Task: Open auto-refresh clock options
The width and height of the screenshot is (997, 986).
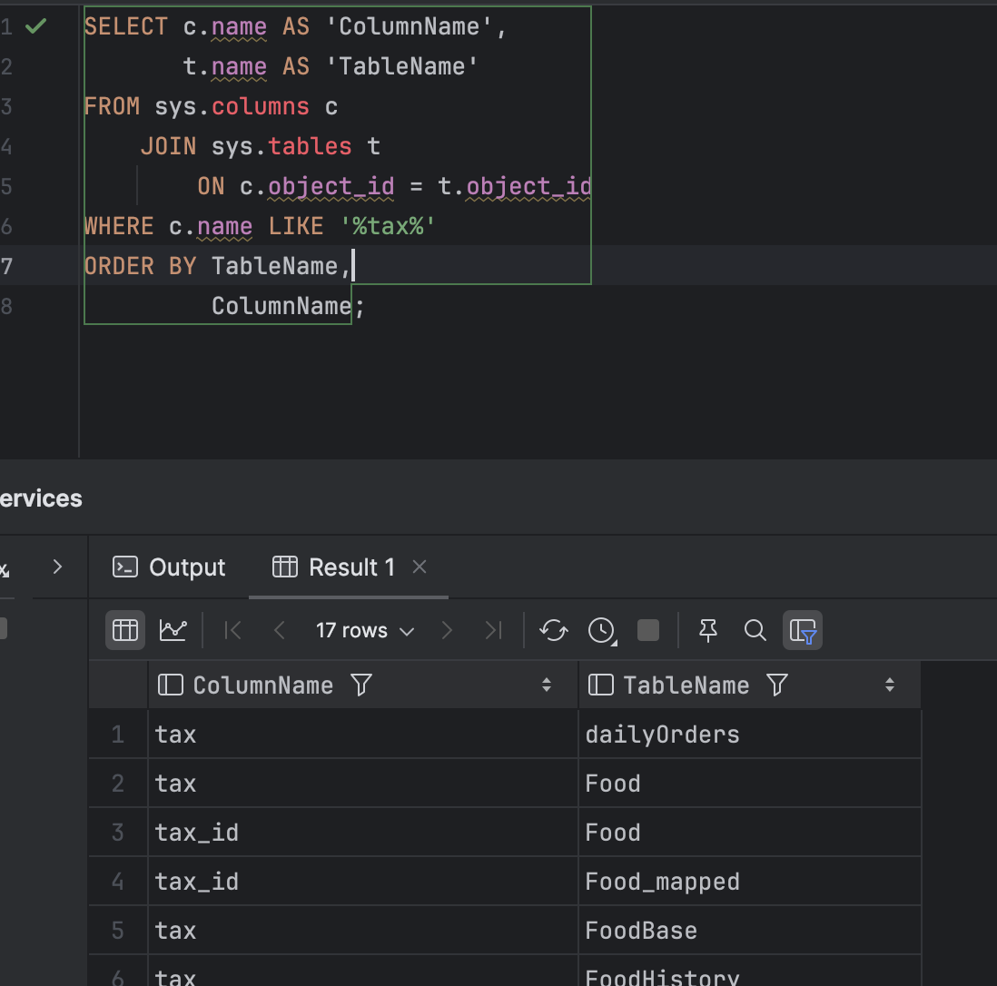Action: (x=602, y=630)
